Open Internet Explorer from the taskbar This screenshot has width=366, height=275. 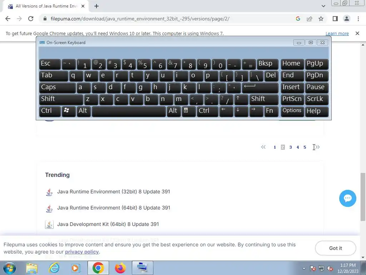point(54,268)
